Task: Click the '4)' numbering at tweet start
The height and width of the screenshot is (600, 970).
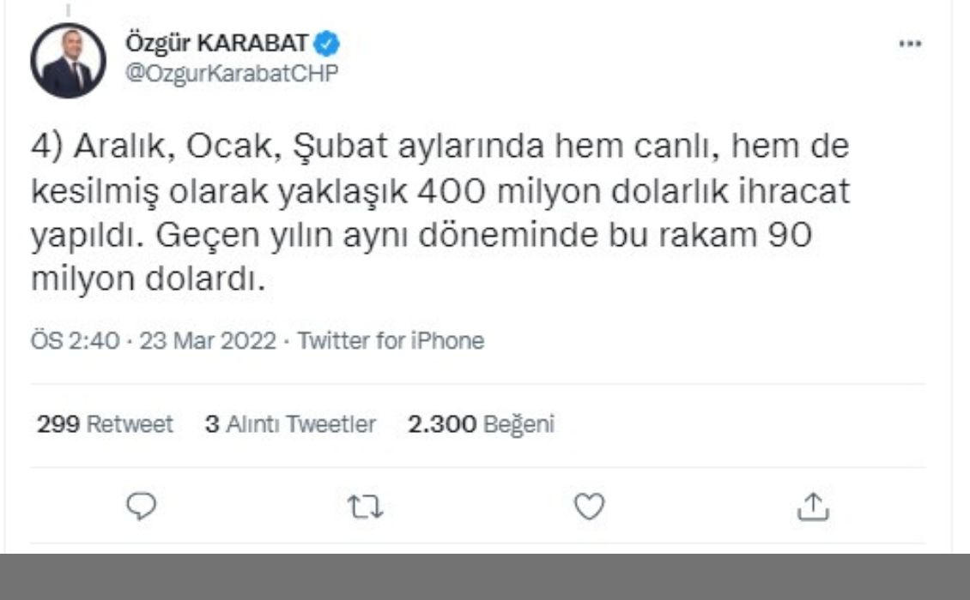Action: click(x=47, y=147)
